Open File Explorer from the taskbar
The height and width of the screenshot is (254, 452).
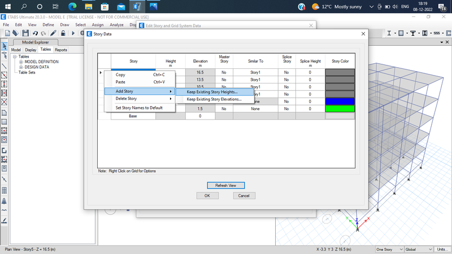point(89,6)
